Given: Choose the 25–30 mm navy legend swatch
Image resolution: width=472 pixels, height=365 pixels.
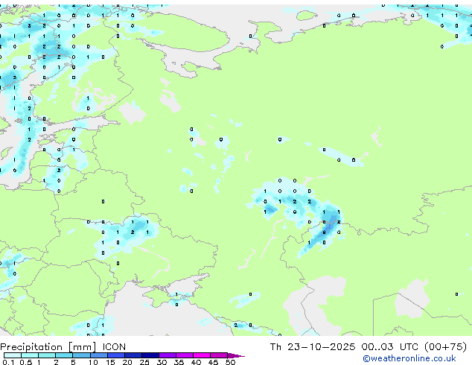Looking at the screenshot, I should tap(150, 355).
